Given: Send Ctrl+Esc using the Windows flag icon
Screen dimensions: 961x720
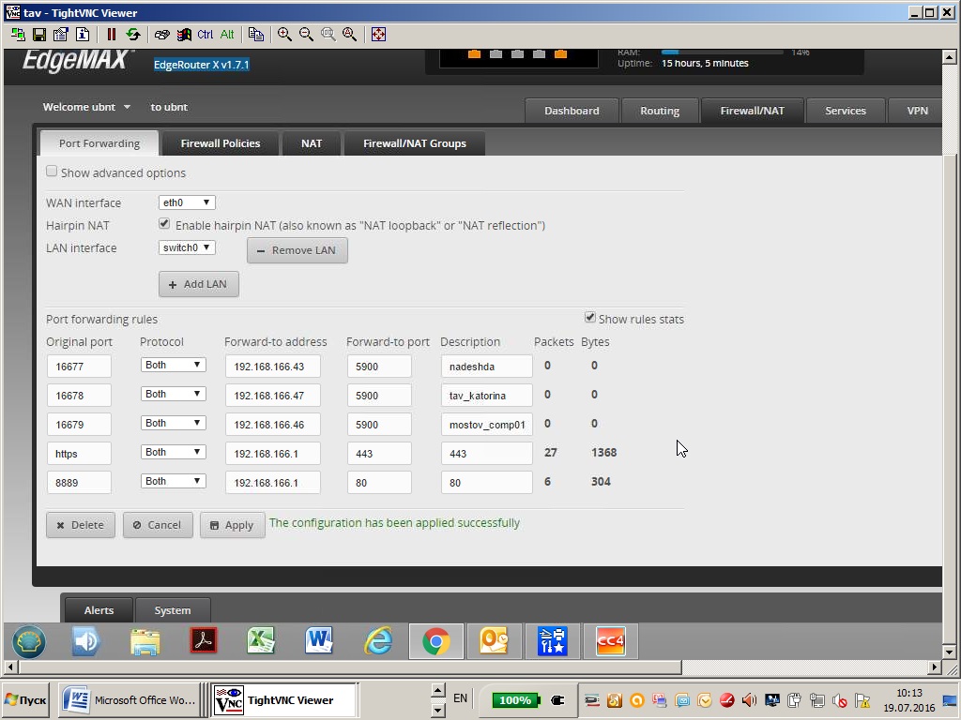Looking at the screenshot, I should tap(184, 35).
